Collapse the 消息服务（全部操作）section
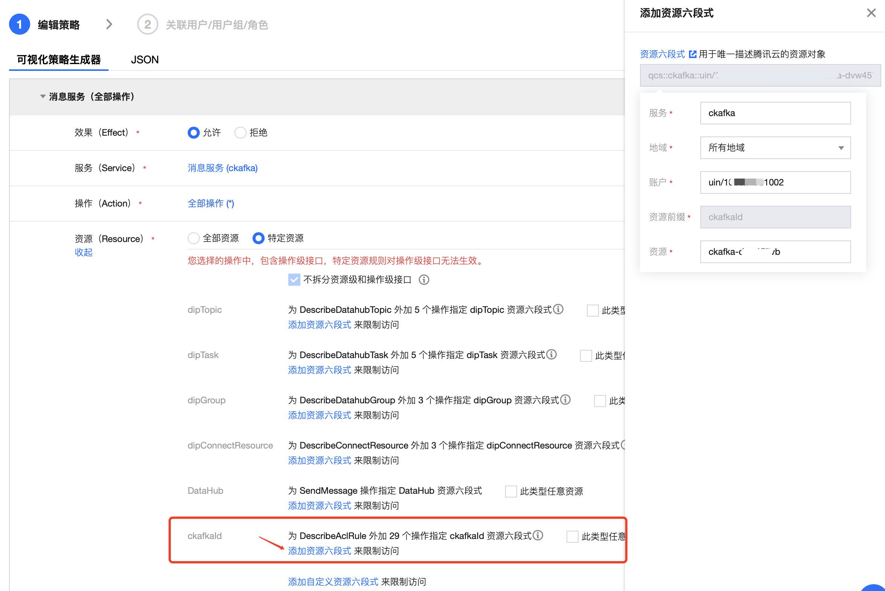Image resolution: width=885 pixels, height=591 pixels. point(43,96)
